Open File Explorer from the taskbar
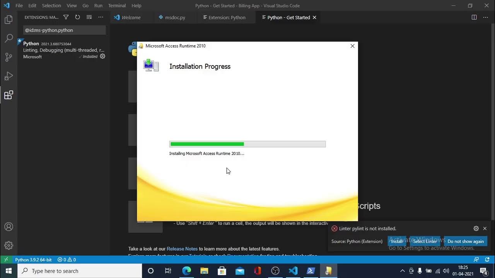495x278 pixels. click(x=204, y=271)
